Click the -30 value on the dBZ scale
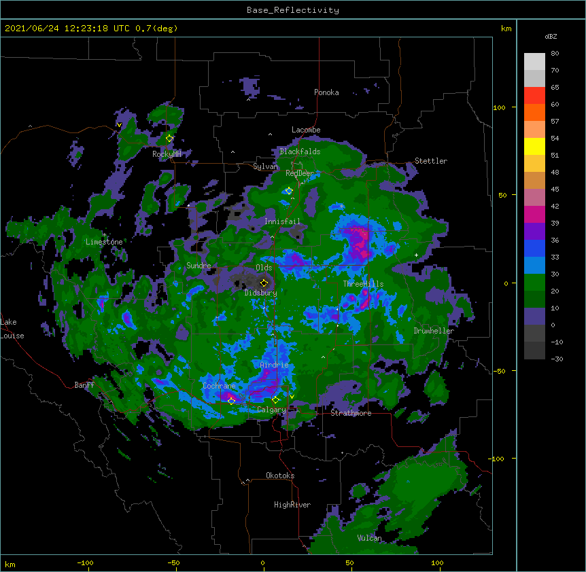The image size is (586, 572). click(557, 359)
